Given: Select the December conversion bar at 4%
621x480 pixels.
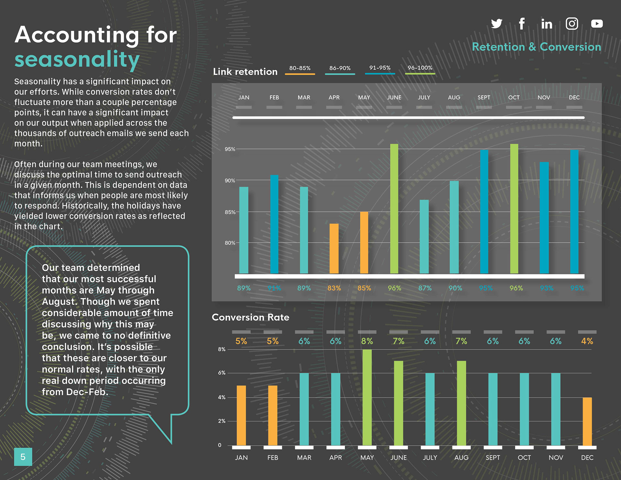Looking at the screenshot, I should (x=587, y=421).
